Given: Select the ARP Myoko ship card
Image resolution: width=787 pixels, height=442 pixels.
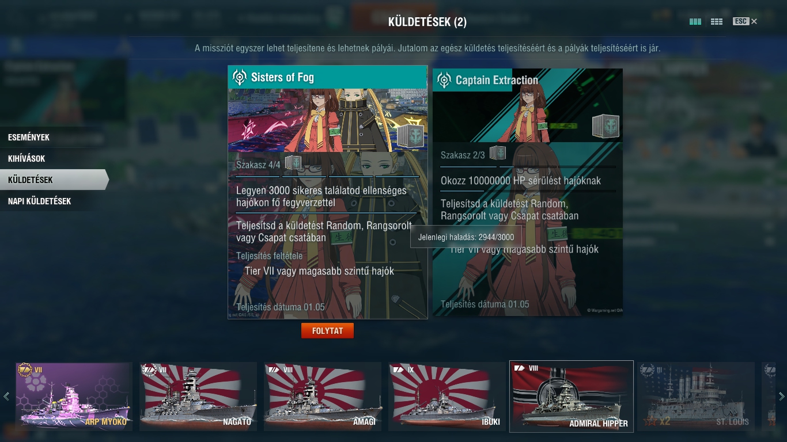Looking at the screenshot, I should click(x=74, y=397).
